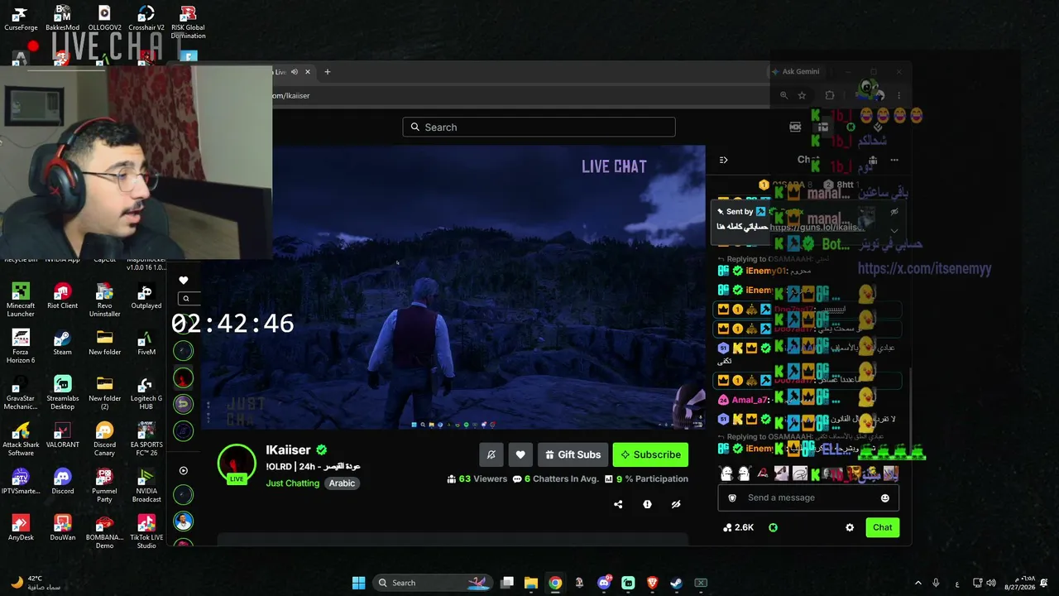This screenshot has height=596, width=1059.
Task: Launch Outplayed from the desktop
Action: click(x=146, y=296)
